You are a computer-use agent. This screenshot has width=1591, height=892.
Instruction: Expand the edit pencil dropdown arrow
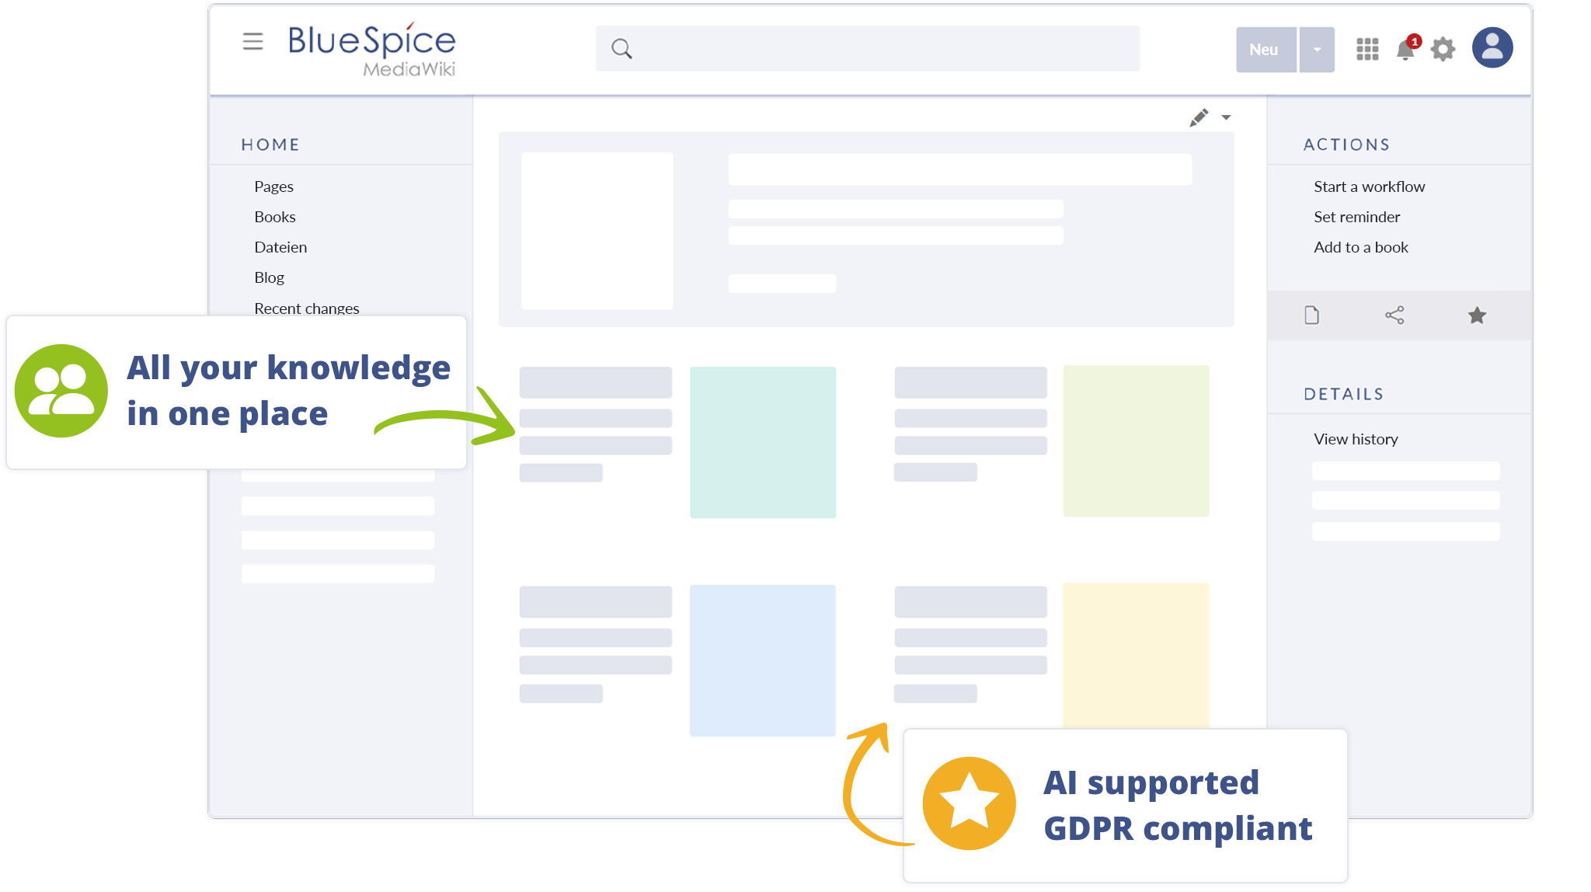point(1226,117)
